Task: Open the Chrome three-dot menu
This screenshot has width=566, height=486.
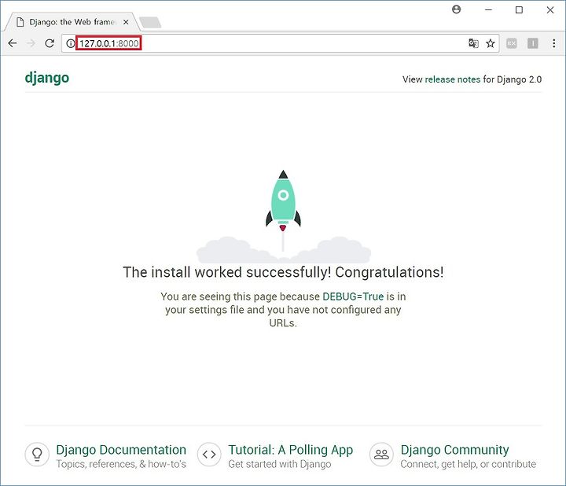Action: [554, 43]
